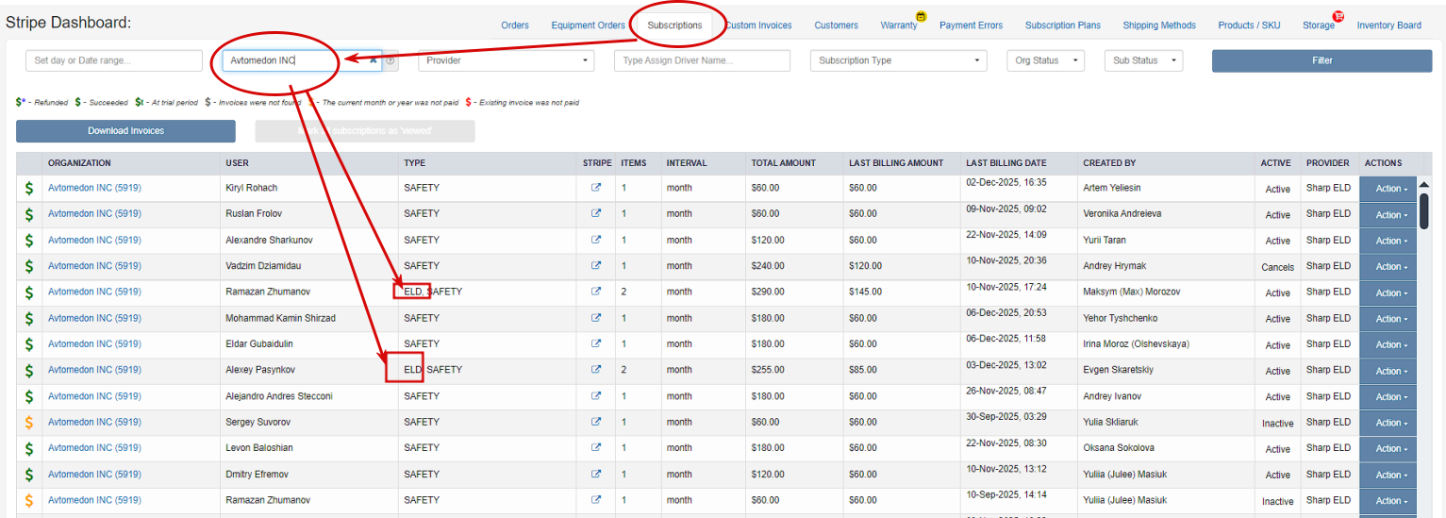1446x518 pixels.
Task: Go to the Equipment Orders tab
Action: tap(589, 25)
